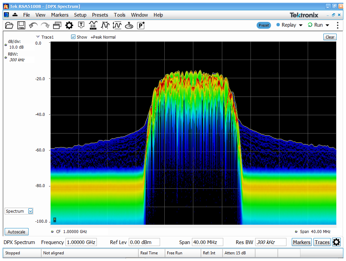Viewport: 346px width, 261px height.
Task: Click the Save floppy disk icon
Action: (x=21, y=25)
